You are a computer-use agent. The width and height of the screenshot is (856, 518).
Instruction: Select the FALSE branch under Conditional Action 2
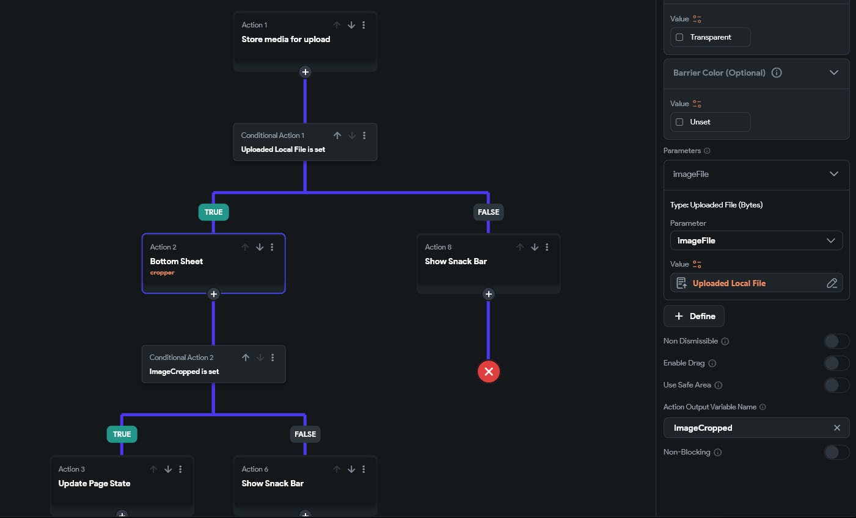click(x=305, y=434)
